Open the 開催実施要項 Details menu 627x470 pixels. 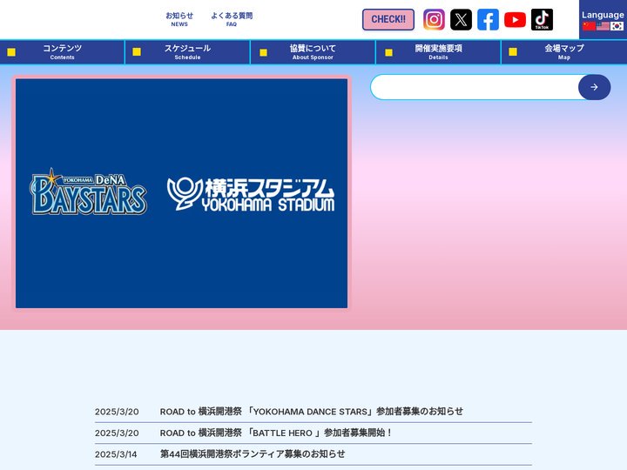[438, 52]
